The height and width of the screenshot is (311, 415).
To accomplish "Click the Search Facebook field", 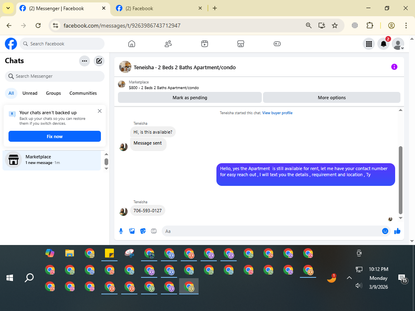I will [x=62, y=44].
